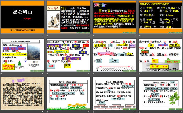
Task: Select slide 9 titled 第1.2段翻译
Action: click(22, 93)
